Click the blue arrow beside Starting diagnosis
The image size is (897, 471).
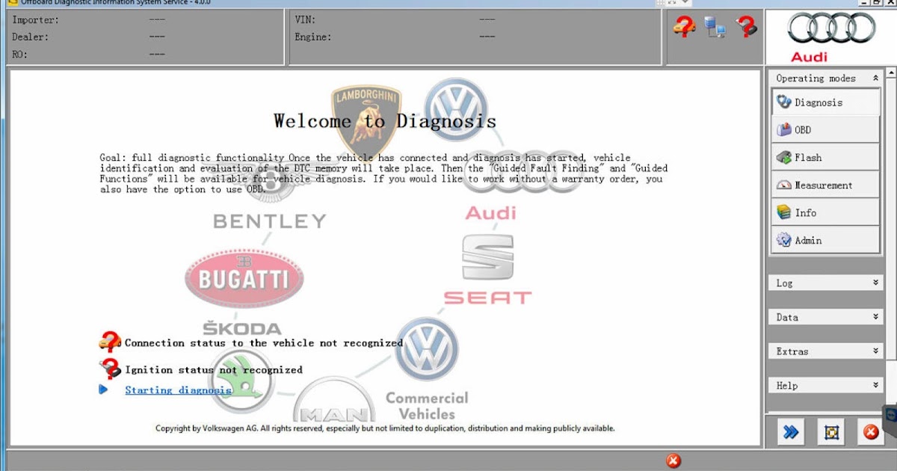pyautogui.click(x=104, y=390)
